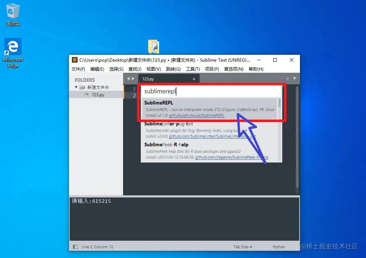
Task: Click the tab forward arrow
Action: [x=133, y=79]
